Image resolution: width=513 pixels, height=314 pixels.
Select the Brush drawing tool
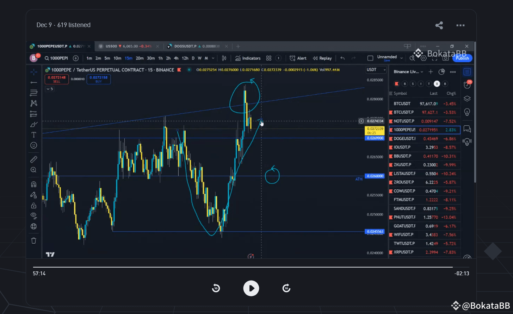(34, 124)
